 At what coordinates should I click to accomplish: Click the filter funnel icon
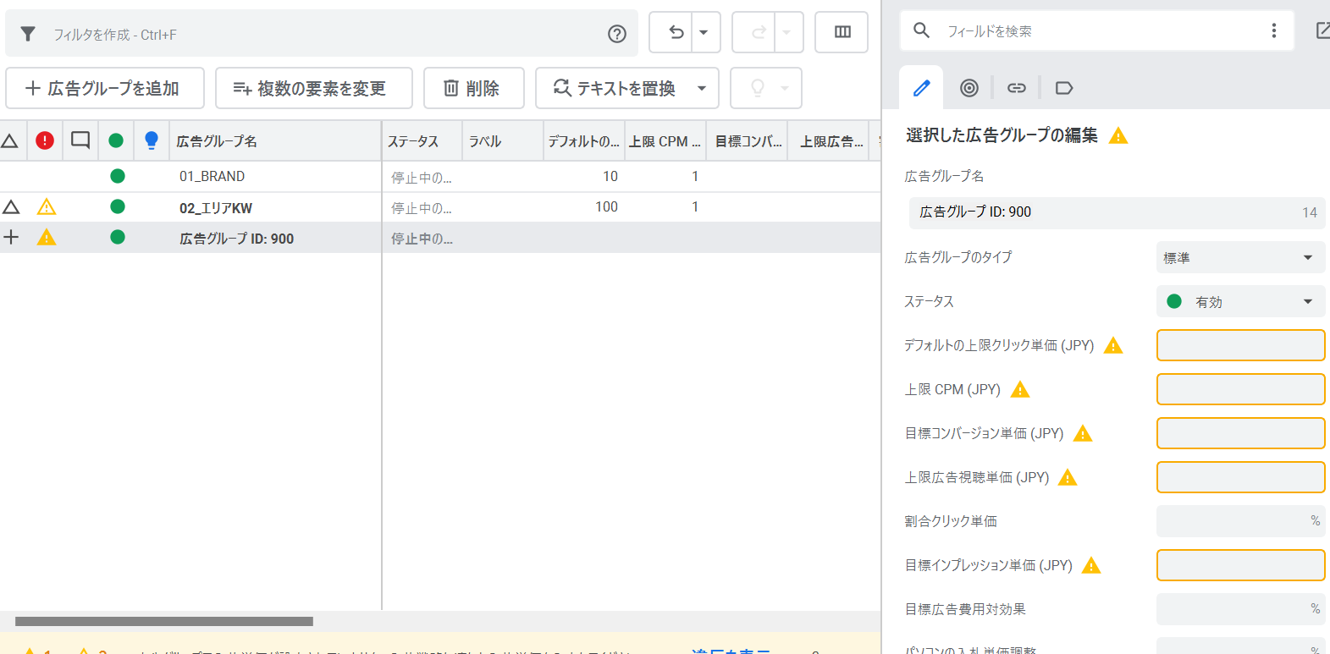[28, 34]
